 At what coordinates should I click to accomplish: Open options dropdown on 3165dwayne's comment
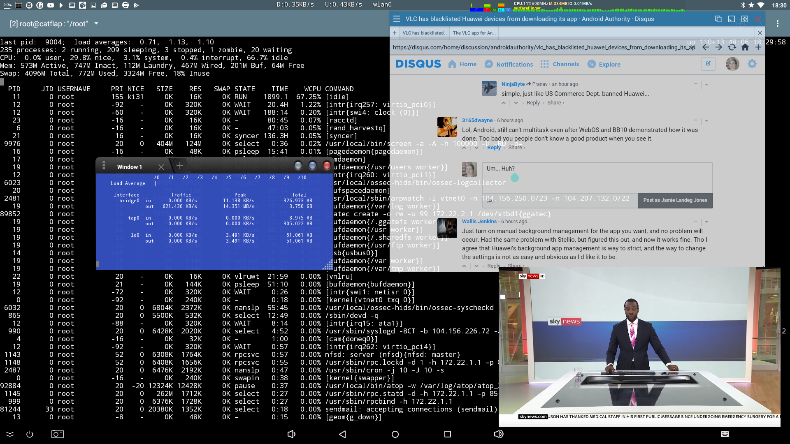click(x=706, y=120)
